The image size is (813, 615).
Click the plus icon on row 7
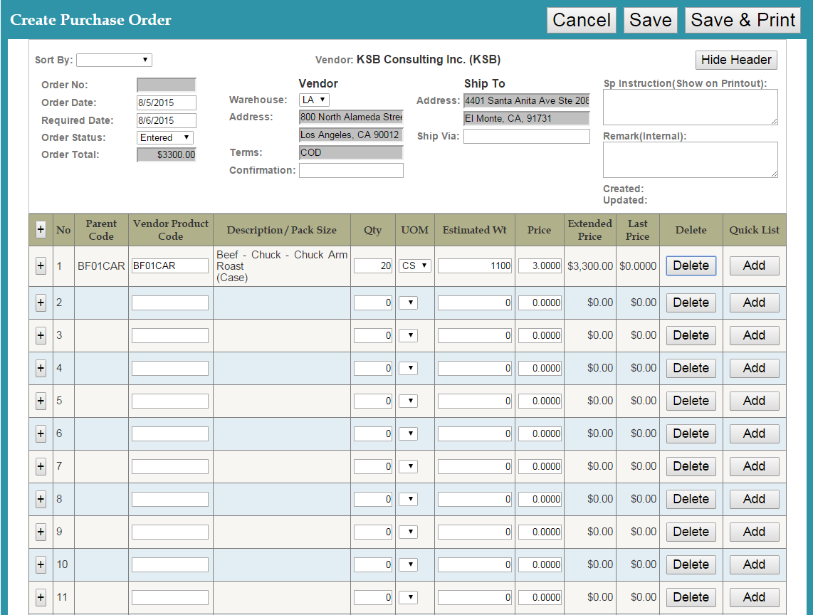tap(41, 466)
